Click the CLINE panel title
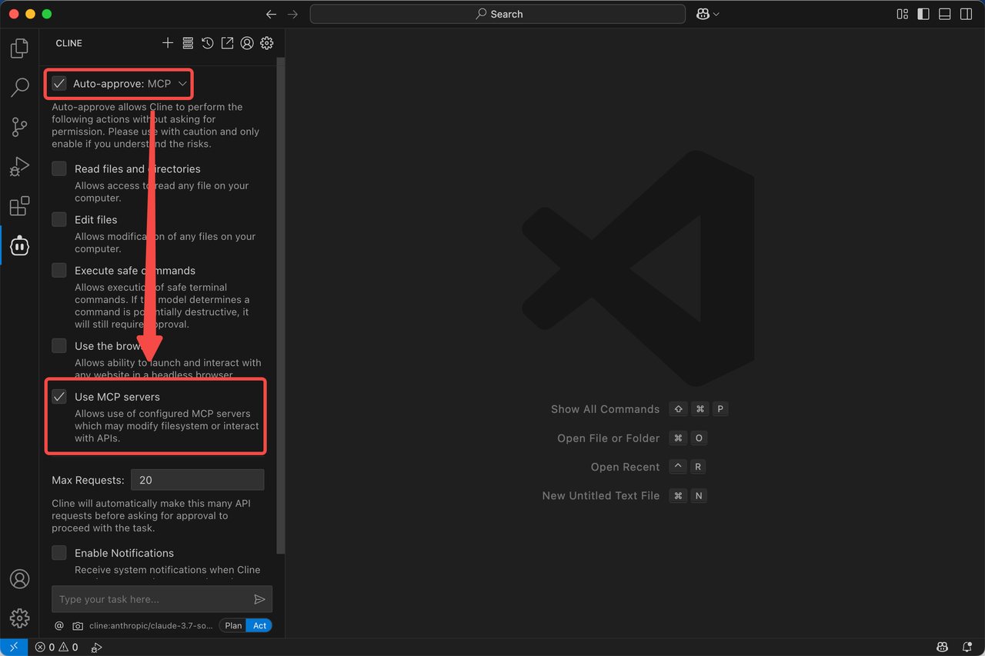Image resolution: width=985 pixels, height=656 pixels. pos(69,43)
